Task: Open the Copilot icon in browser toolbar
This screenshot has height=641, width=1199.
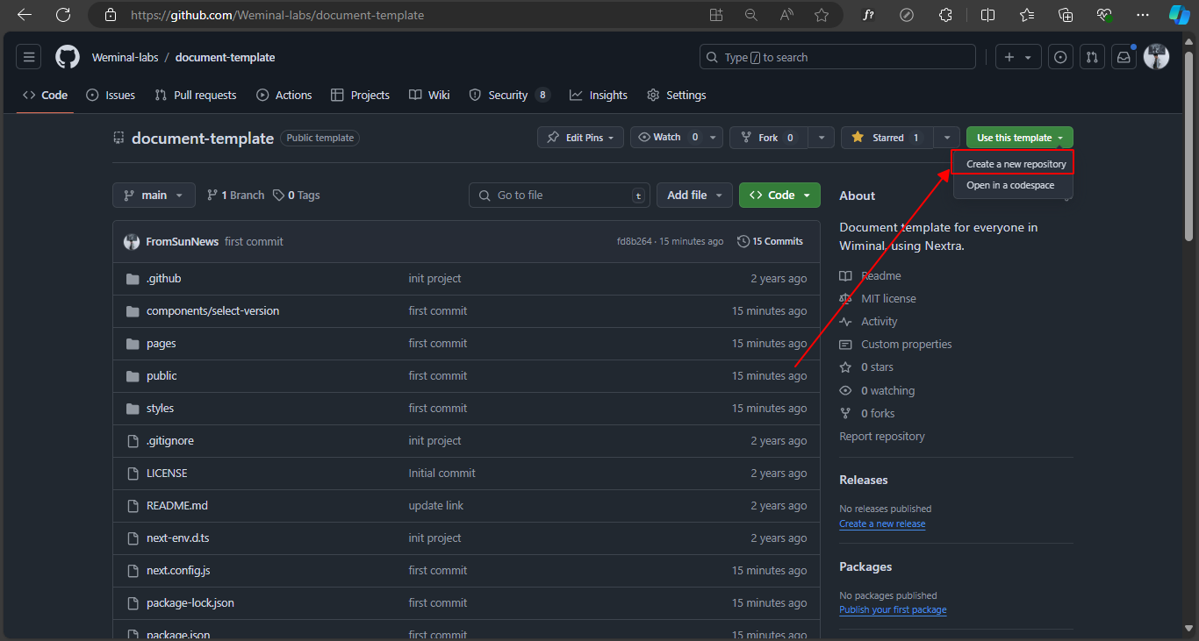Action: coord(1179,15)
